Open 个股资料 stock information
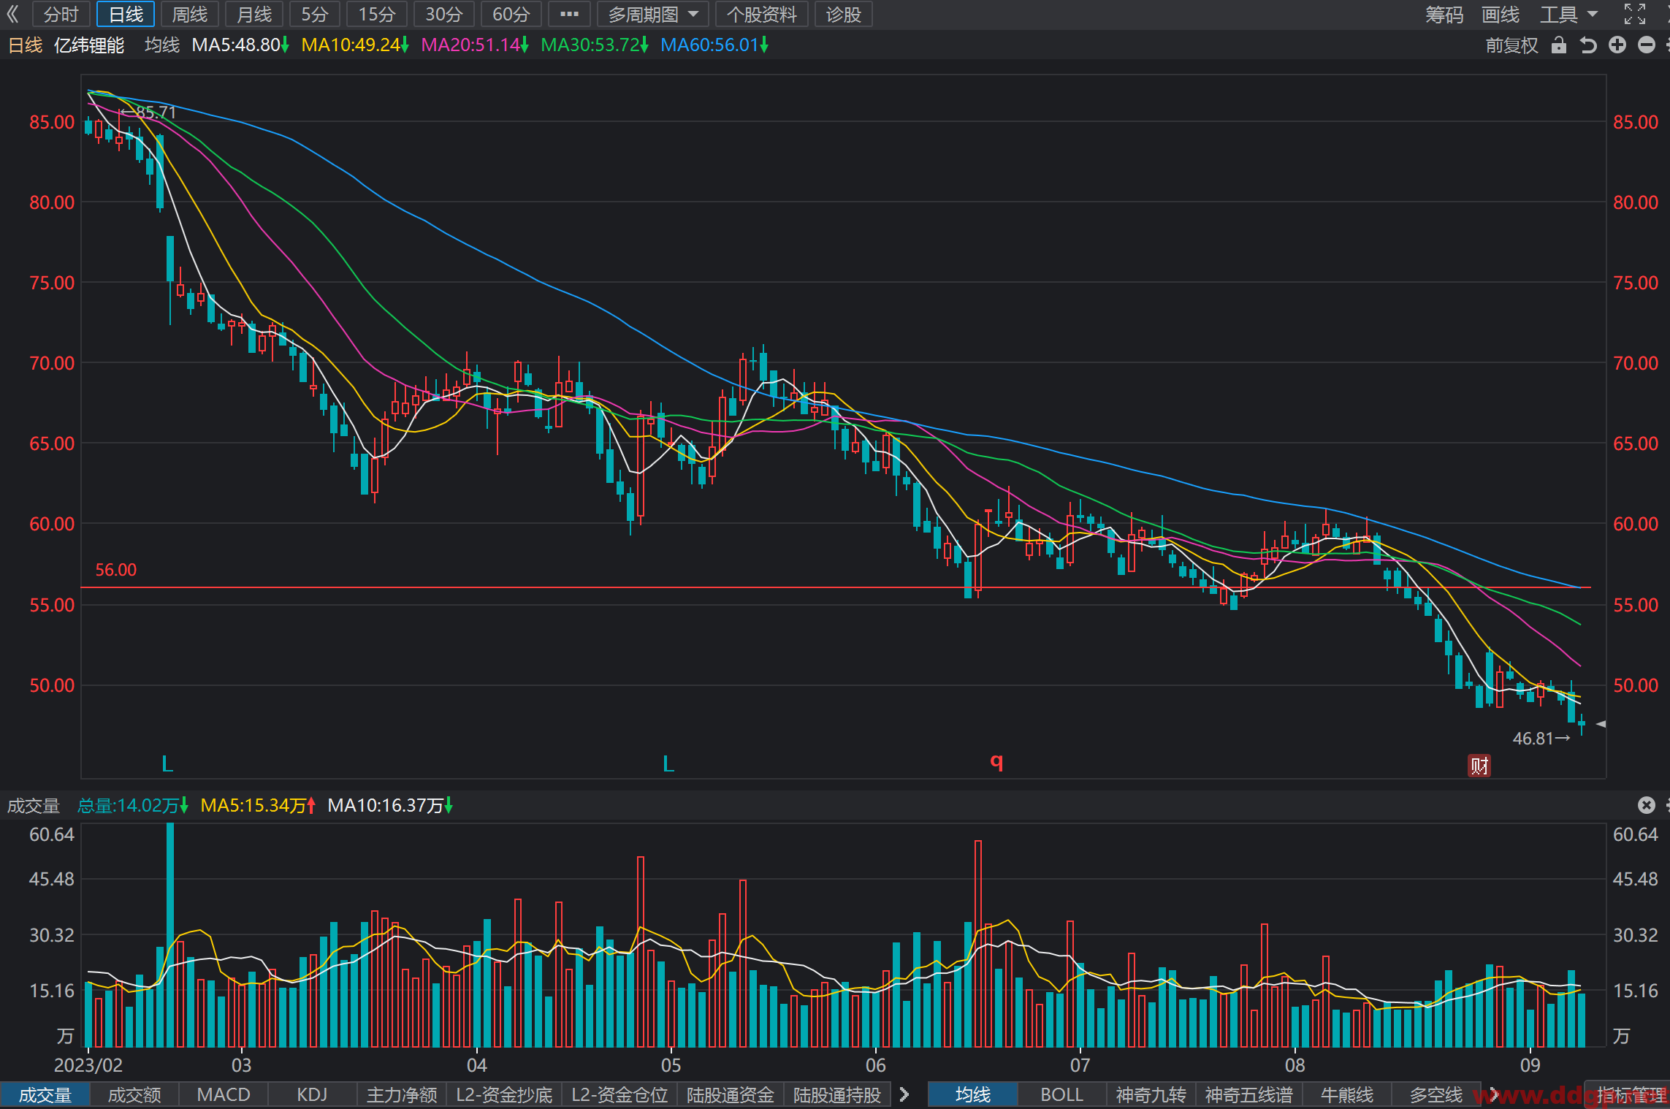The image size is (1670, 1109). click(x=761, y=14)
